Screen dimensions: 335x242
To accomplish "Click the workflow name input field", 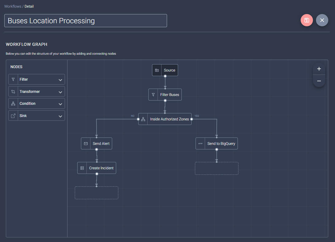I will 86,21.
